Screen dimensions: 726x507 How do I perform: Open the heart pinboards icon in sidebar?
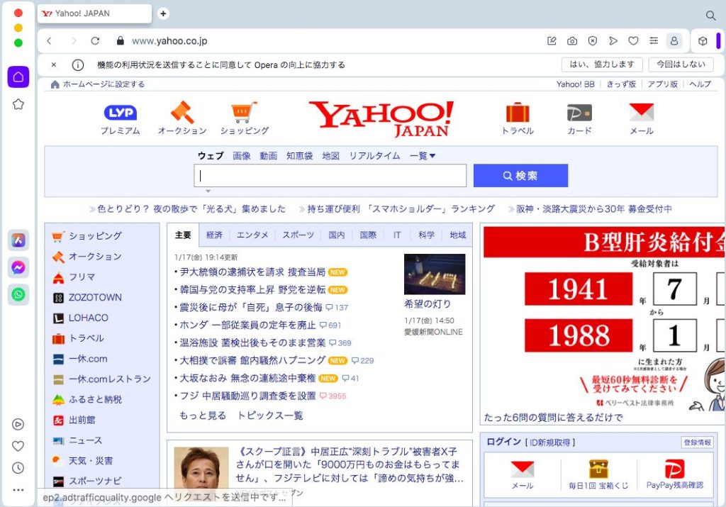18,446
